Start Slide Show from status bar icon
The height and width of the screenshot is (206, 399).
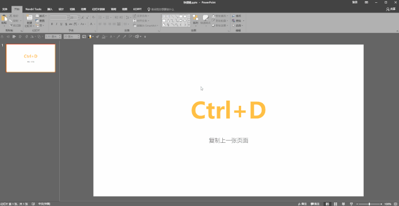click(x=352, y=204)
